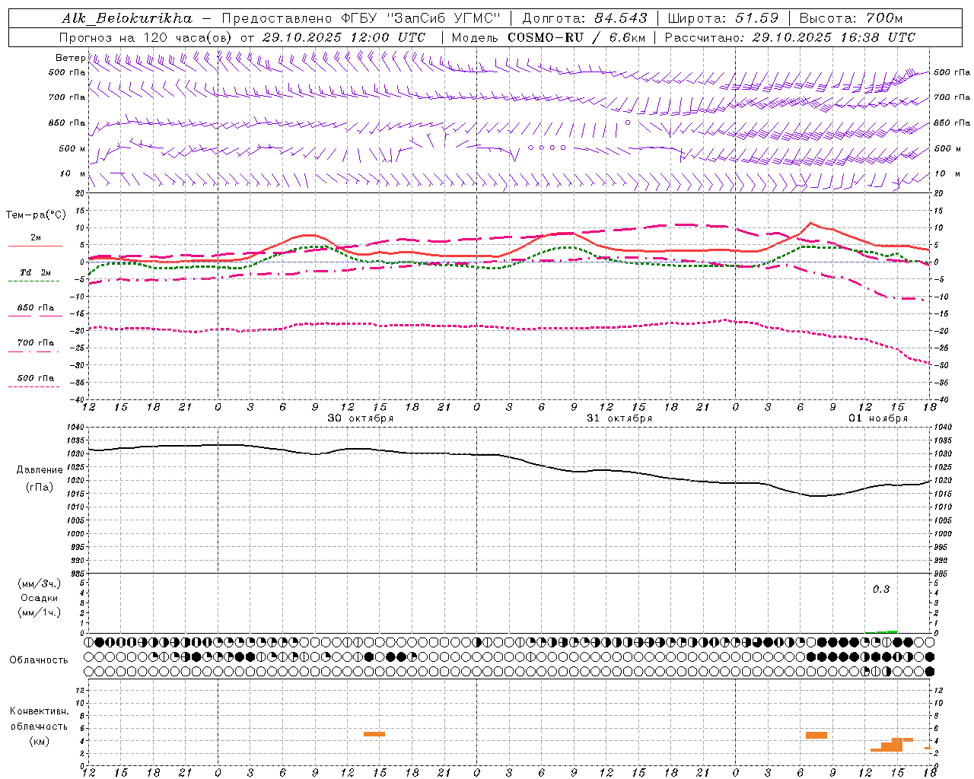Click the '0.3' precipitation amount value

(881, 590)
